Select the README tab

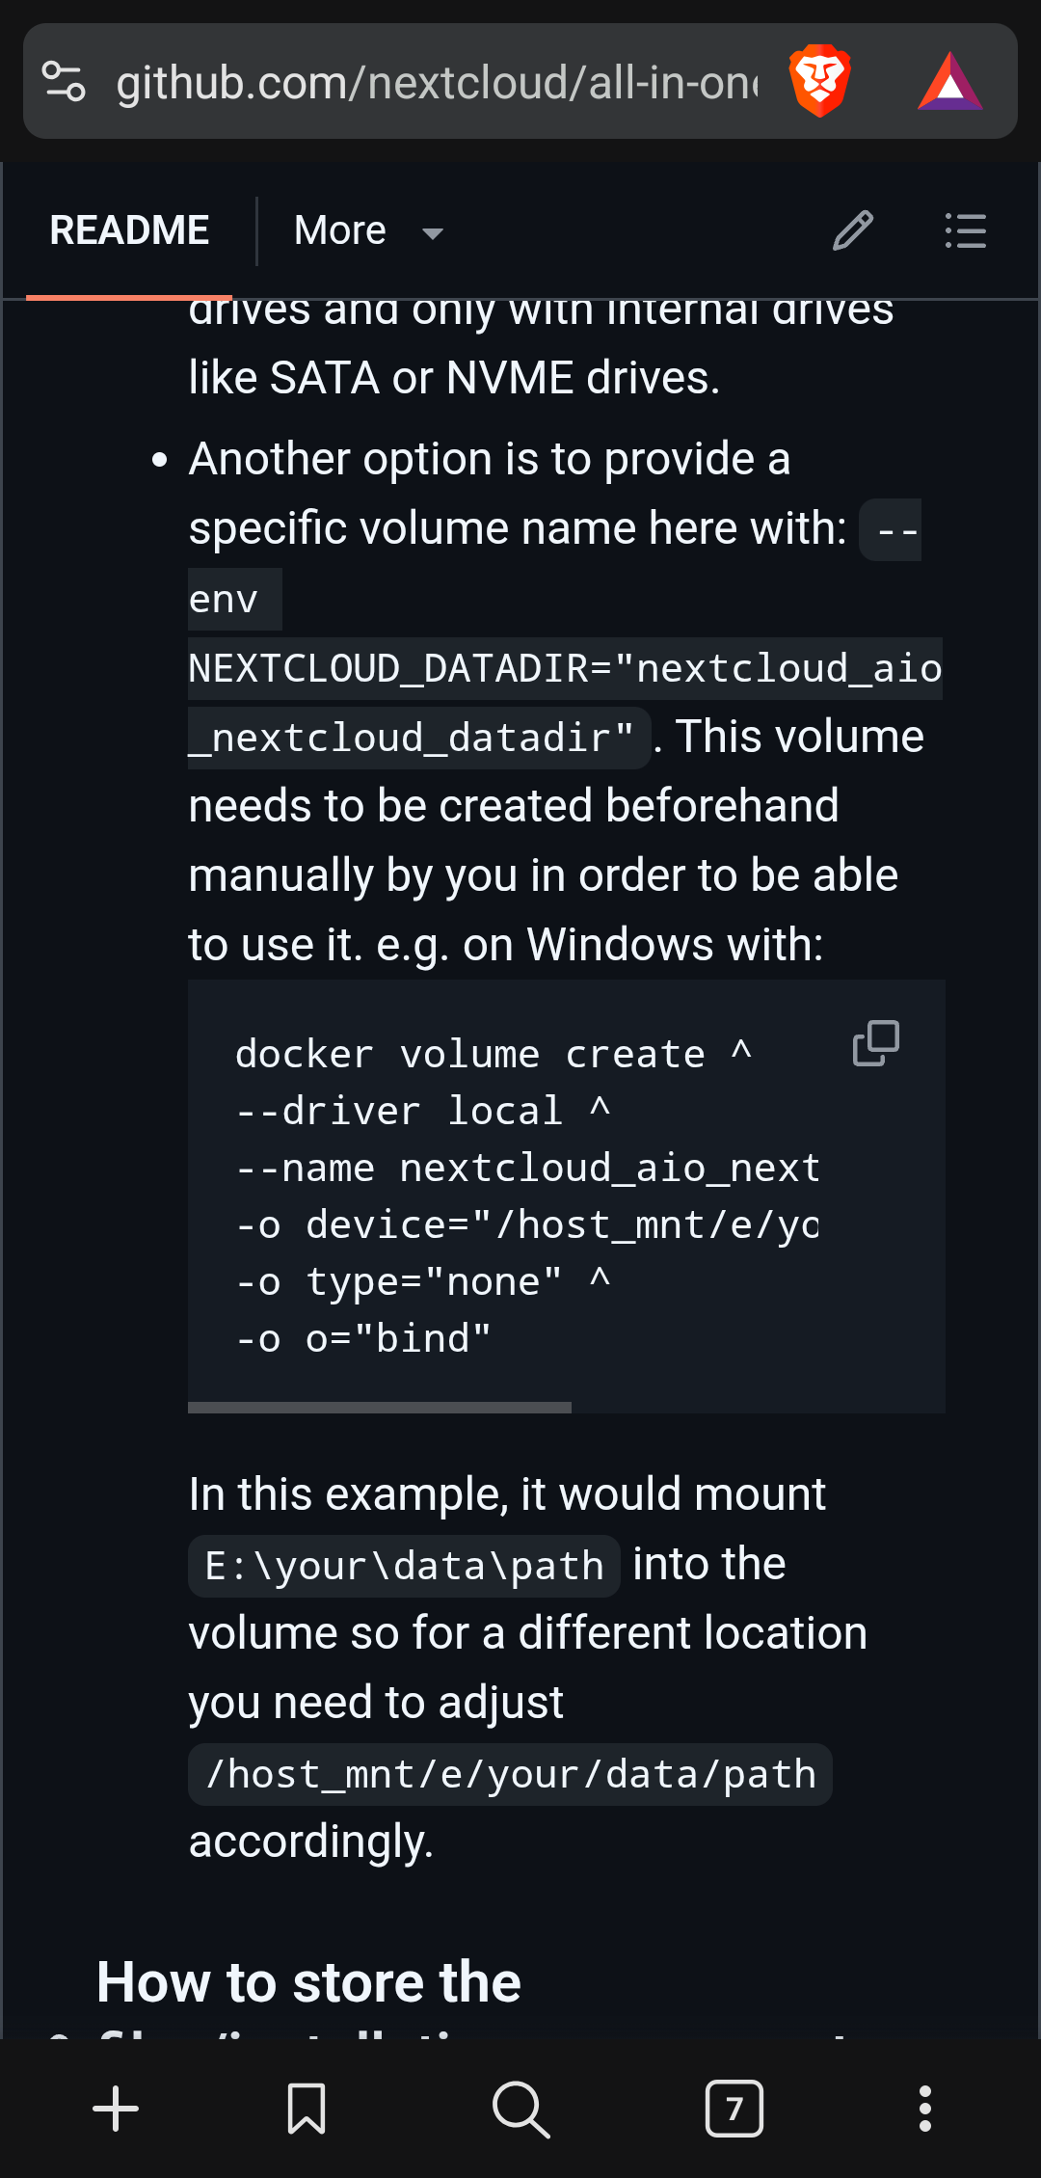(x=129, y=231)
